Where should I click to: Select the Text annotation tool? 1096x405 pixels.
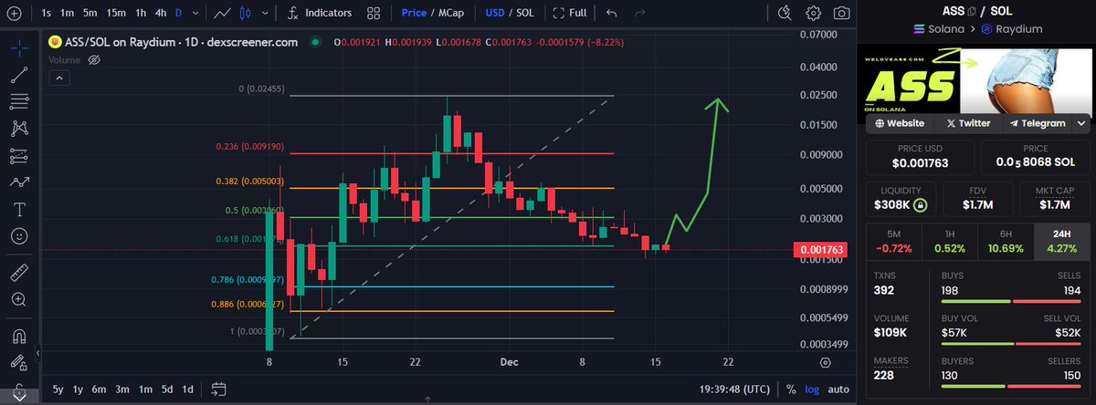(19, 210)
